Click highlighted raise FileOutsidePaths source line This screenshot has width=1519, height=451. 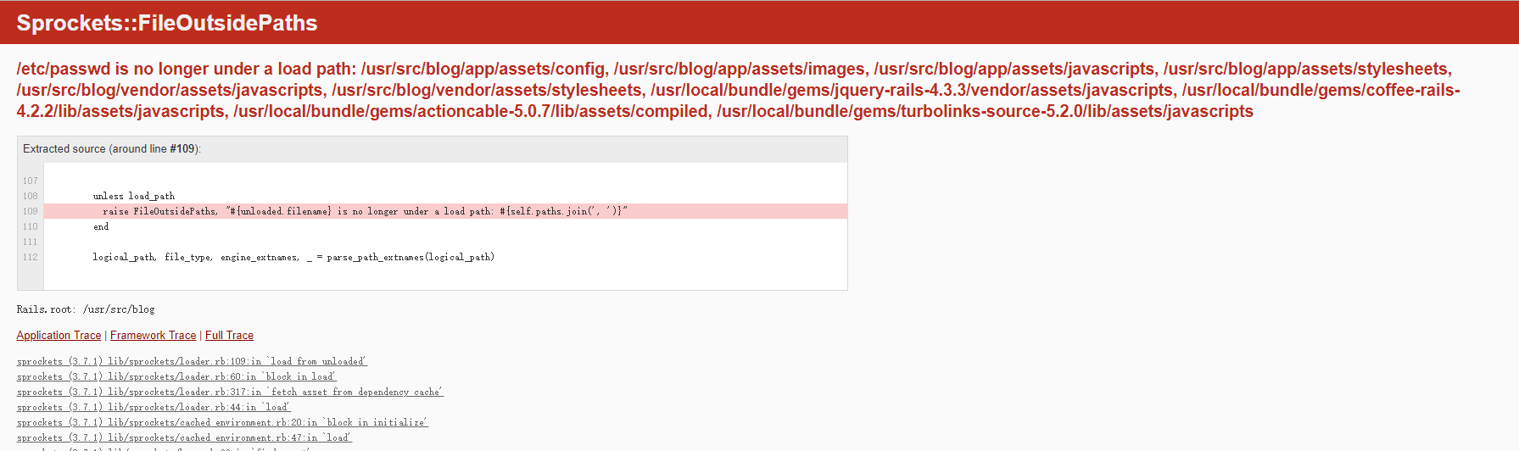[x=445, y=211]
